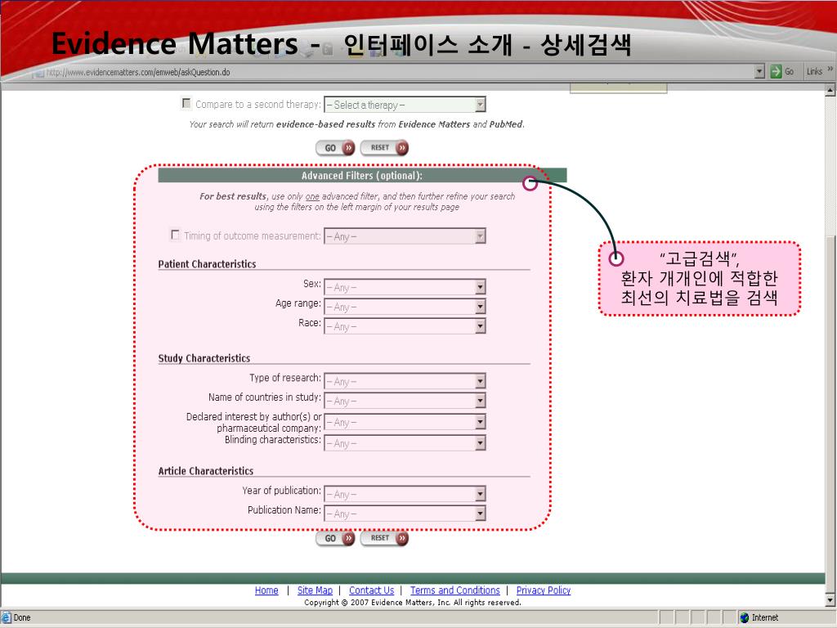
Task: Expand the Publication Name dropdown
Action: pos(405,514)
